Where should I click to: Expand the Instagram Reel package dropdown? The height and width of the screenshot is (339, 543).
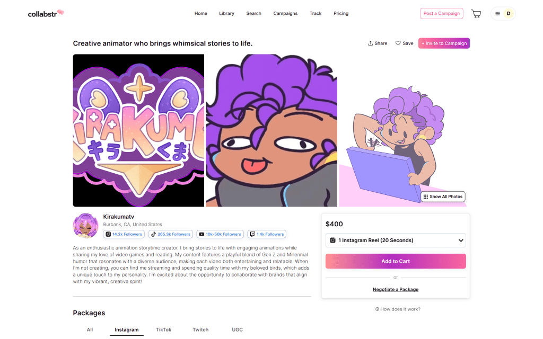click(x=396, y=240)
